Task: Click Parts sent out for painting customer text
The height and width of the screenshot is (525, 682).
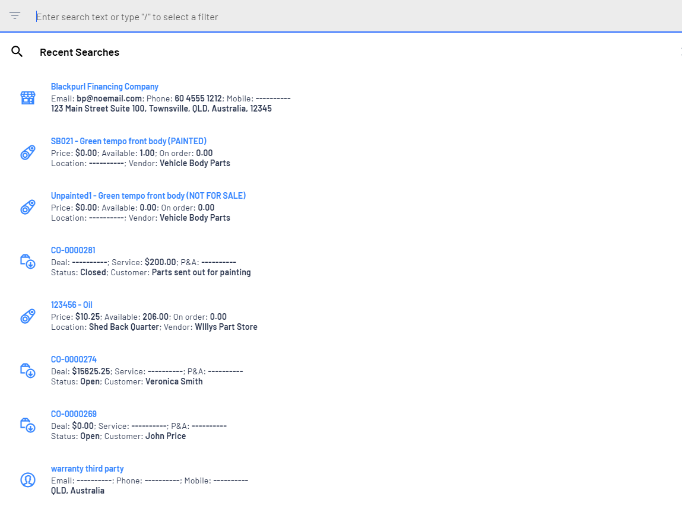Action: tap(201, 272)
